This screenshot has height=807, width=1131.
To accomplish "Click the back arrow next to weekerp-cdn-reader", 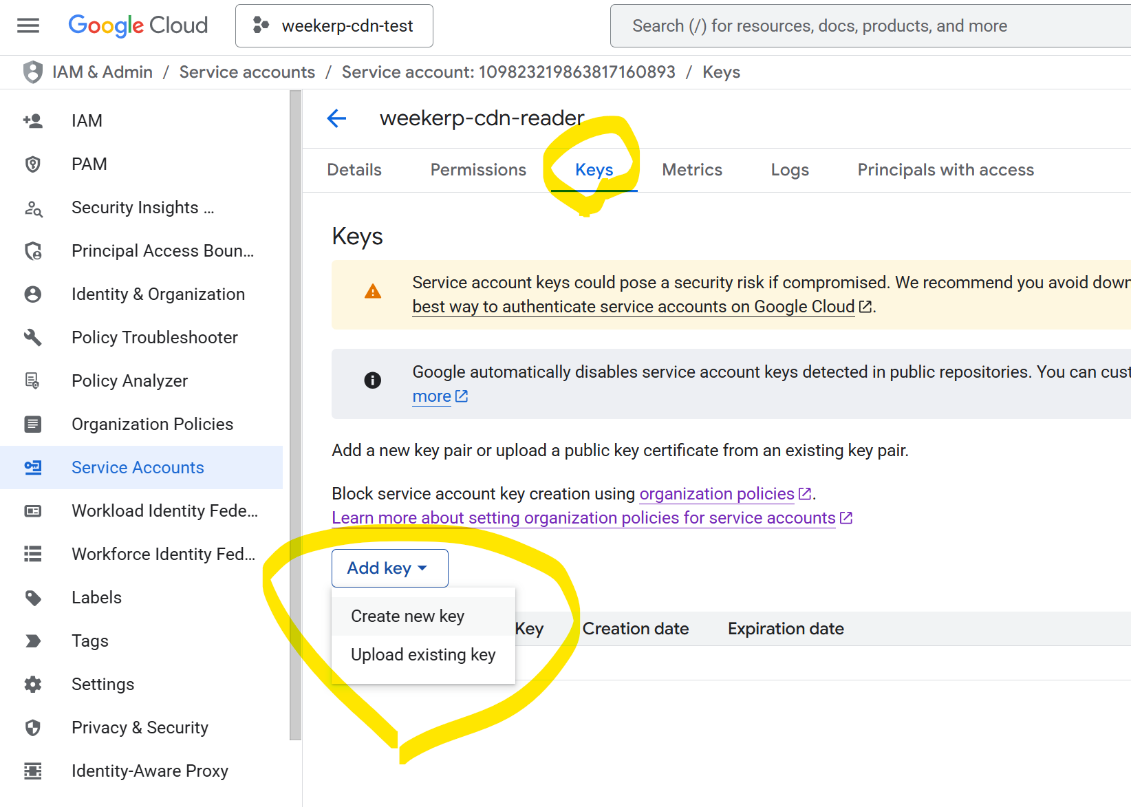I will (x=336, y=118).
